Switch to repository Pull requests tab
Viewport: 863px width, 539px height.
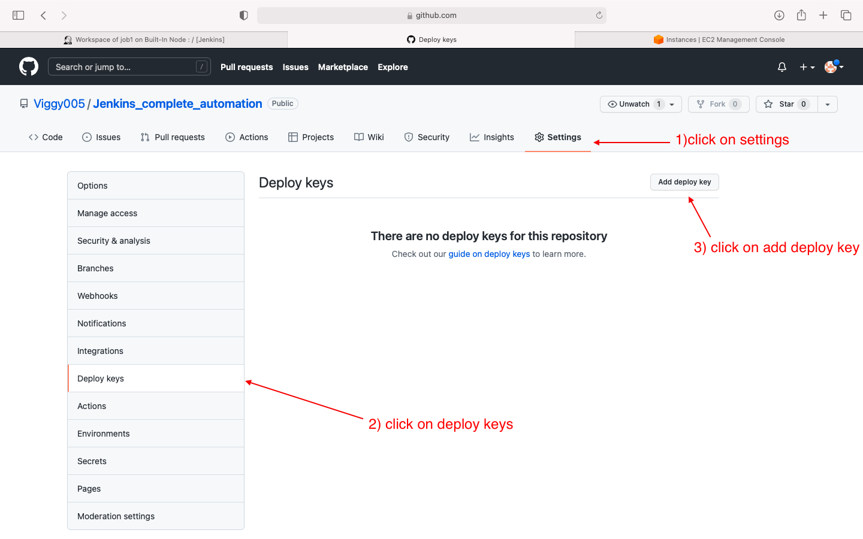pyautogui.click(x=173, y=137)
